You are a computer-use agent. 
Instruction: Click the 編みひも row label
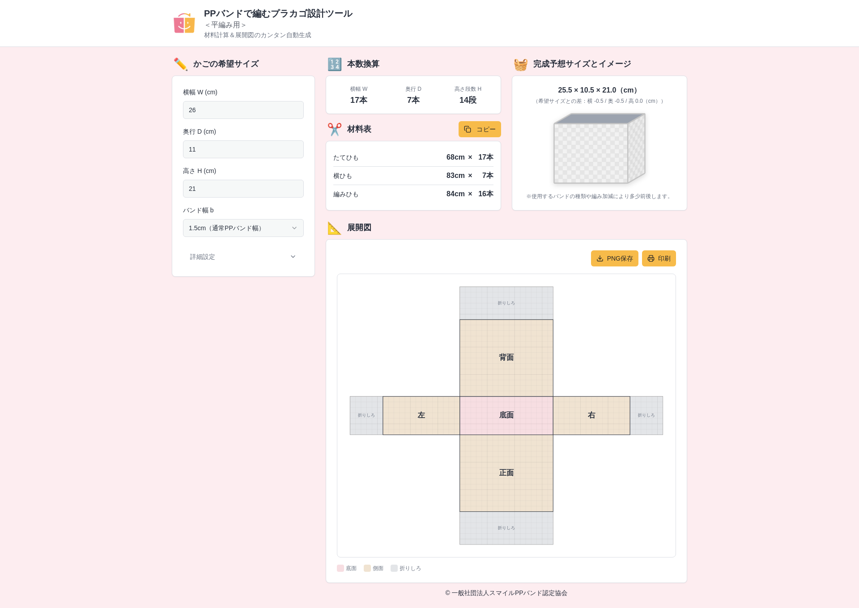346,194
